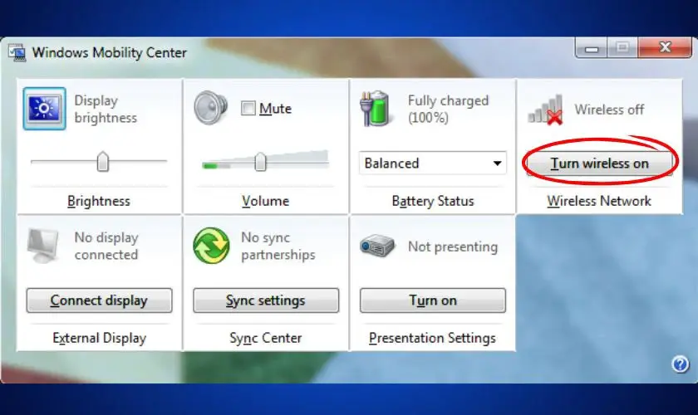The width and height of the screenshot is (698, 415).
Task: Click the Brightness tile label
Action: point(99,201)
